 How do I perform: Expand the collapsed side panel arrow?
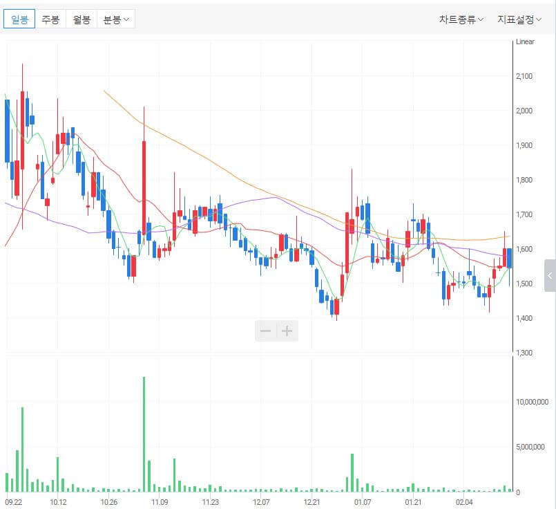550,275
